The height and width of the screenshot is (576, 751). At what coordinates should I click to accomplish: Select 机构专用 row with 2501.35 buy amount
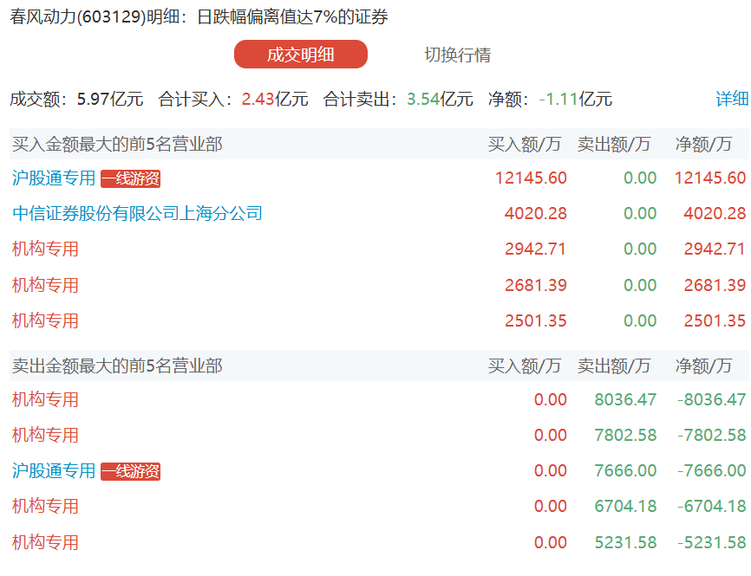(379, 320)
